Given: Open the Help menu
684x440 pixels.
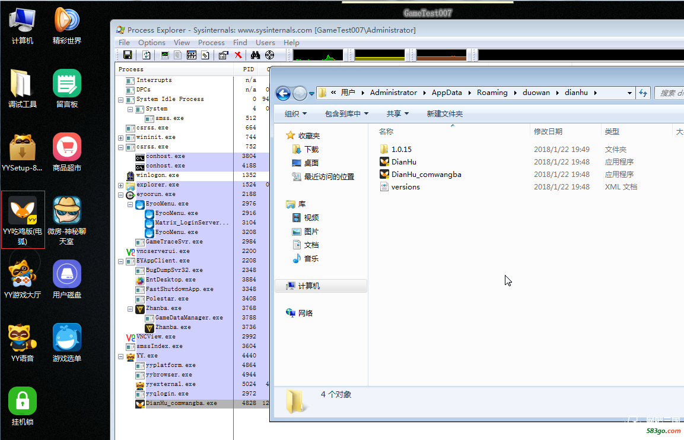Looking at the screenshot, I should click(x=291, y=42).
